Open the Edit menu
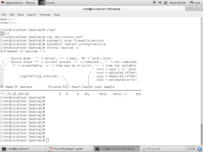 [12, 15]
